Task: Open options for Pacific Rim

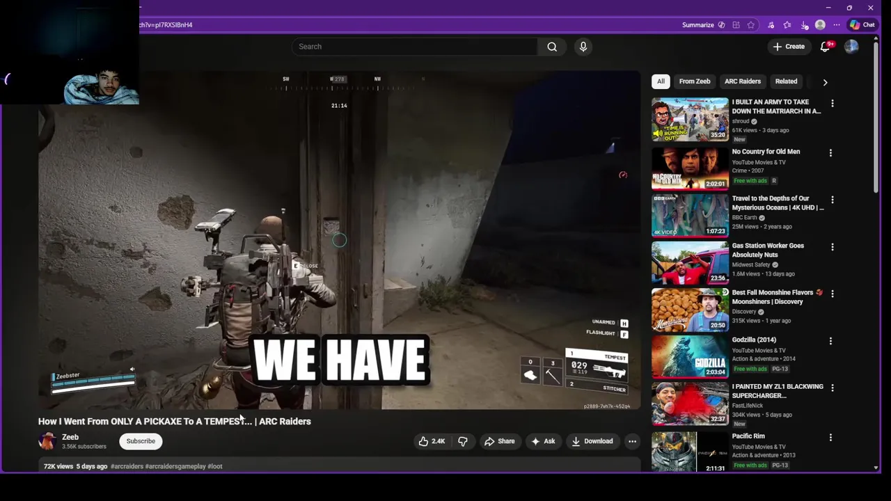Action: click(x=830, y=438)
